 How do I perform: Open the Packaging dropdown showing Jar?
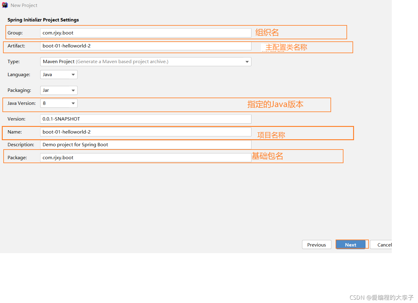click(x=59, y=90)
